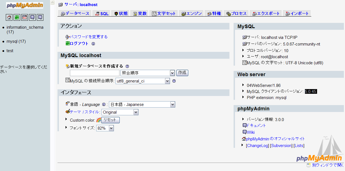Open the ドキュメント link
The height and width of the screenshot is (171, 345).
(256, 125)
